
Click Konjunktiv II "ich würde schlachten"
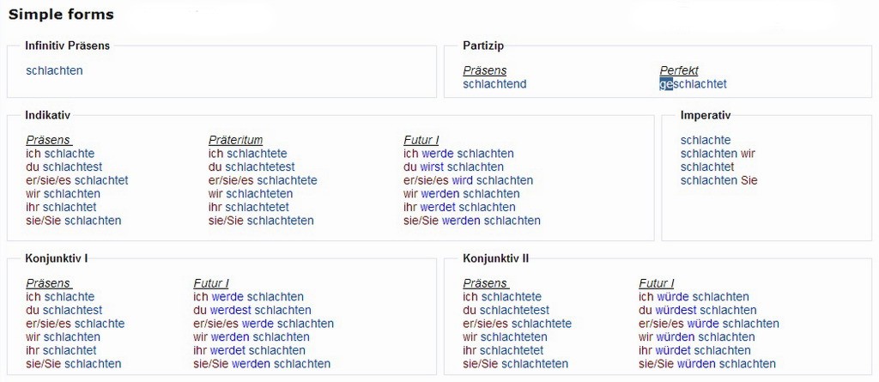pyautogui.click(x=694, y=297)
